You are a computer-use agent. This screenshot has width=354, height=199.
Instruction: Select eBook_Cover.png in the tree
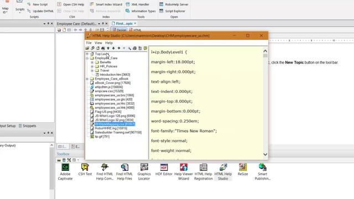pyautogui.click(x=111, y=83)
